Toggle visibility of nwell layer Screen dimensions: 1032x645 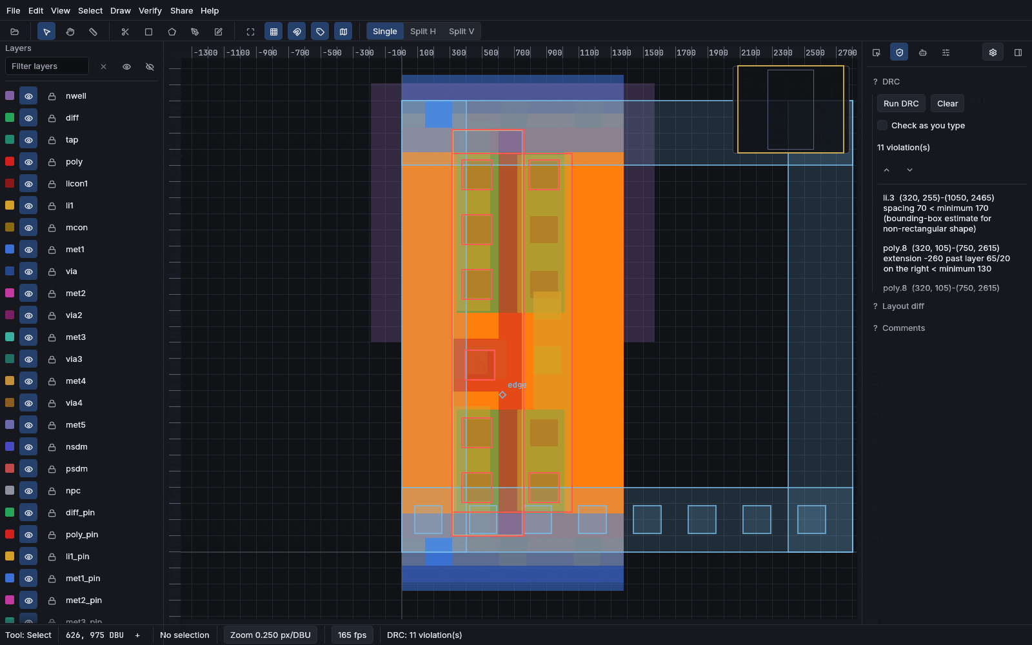point(28,96)
